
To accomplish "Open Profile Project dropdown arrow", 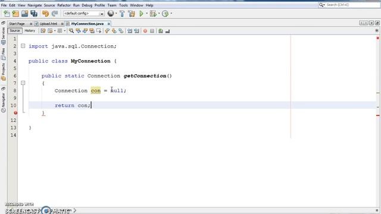I will [x=171, y=13].
